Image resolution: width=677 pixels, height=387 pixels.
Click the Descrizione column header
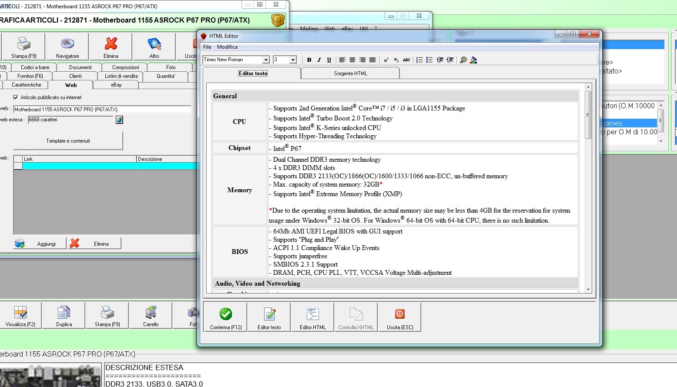(x=167, y=159)
